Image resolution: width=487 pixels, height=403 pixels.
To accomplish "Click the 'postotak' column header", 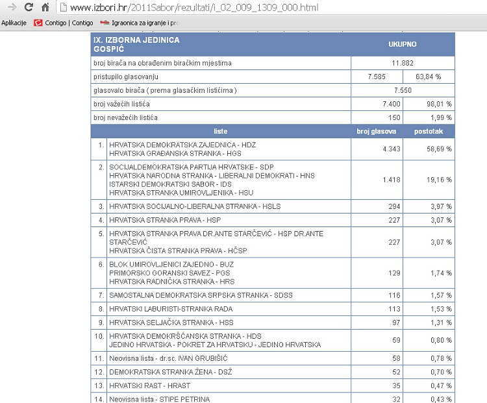I will 429,131.
